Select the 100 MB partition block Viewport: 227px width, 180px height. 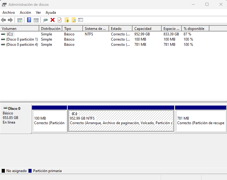click(50, 121)
